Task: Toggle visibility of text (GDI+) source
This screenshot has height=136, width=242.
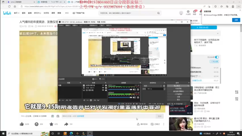Action: (x=103, y=88)
